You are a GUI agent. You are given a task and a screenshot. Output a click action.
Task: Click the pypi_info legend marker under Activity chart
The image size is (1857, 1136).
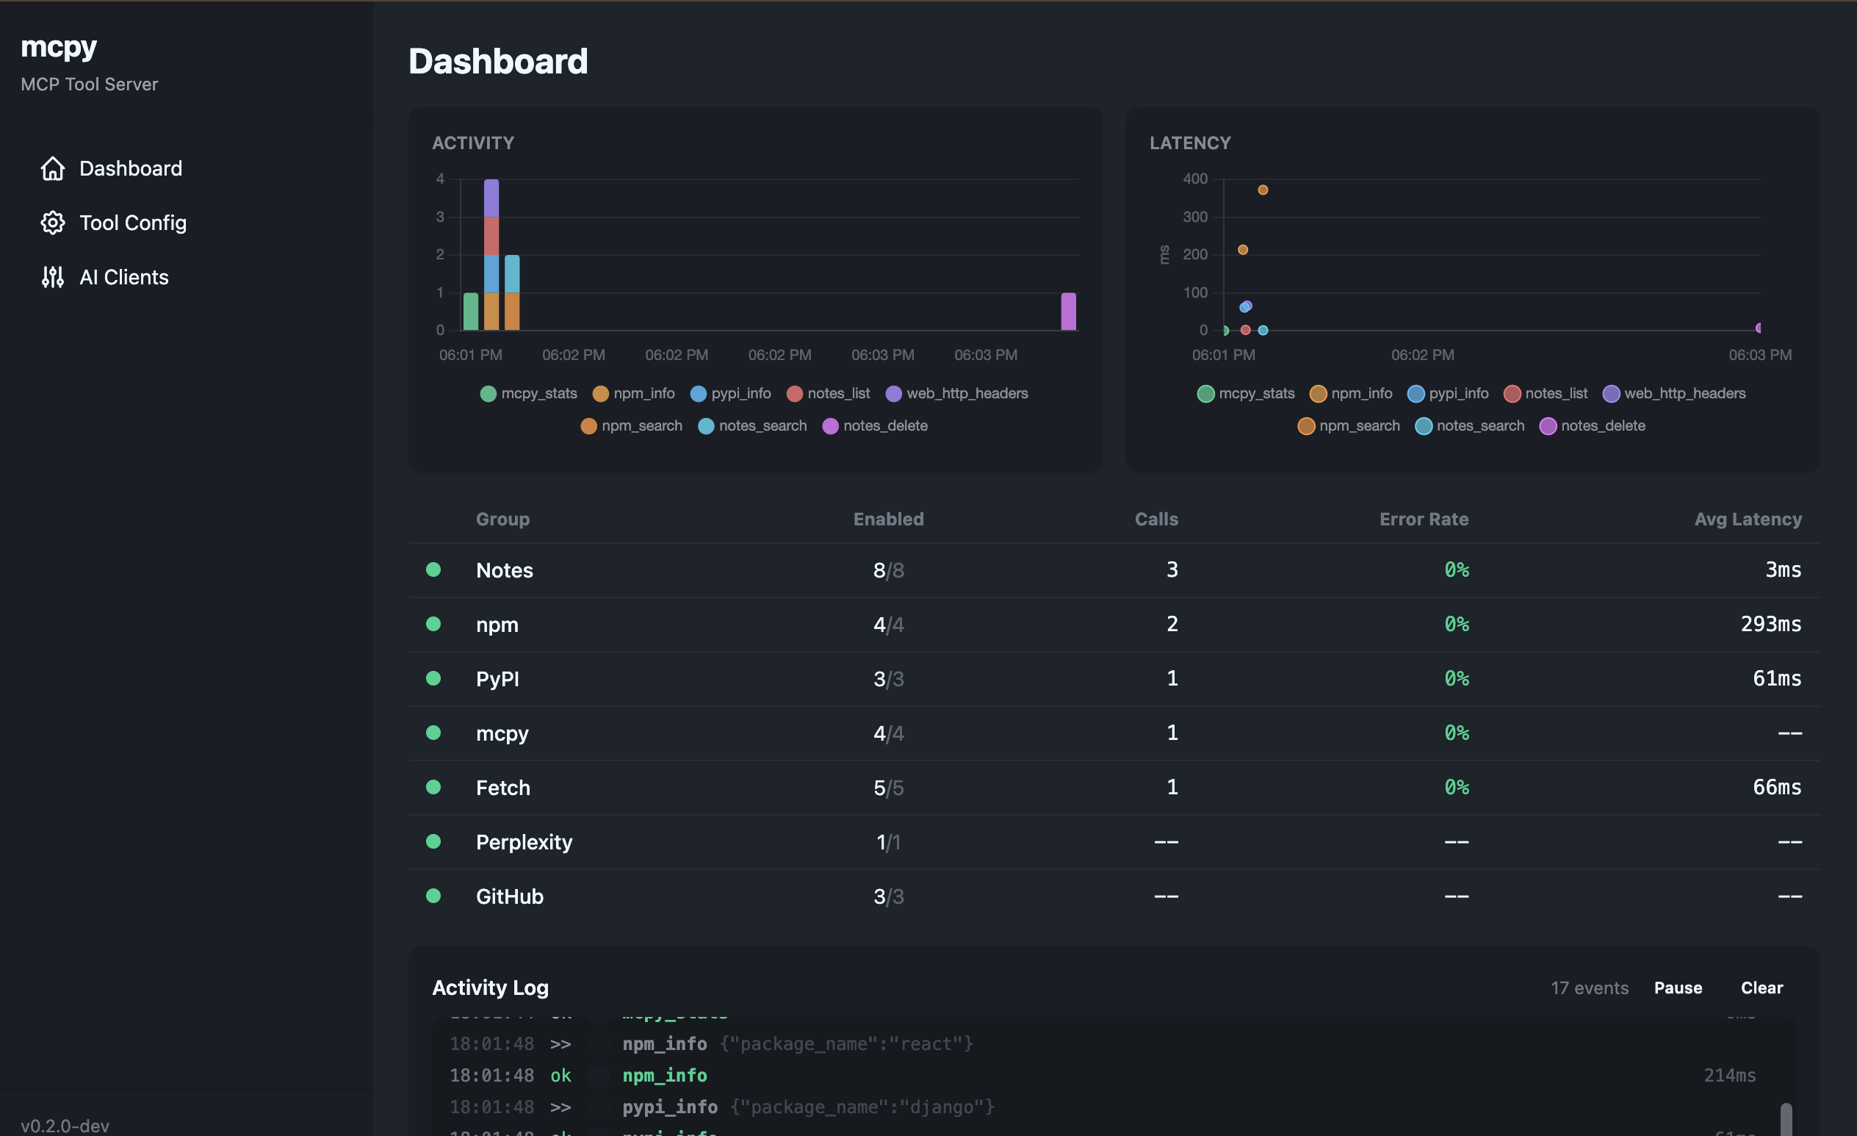700,394
